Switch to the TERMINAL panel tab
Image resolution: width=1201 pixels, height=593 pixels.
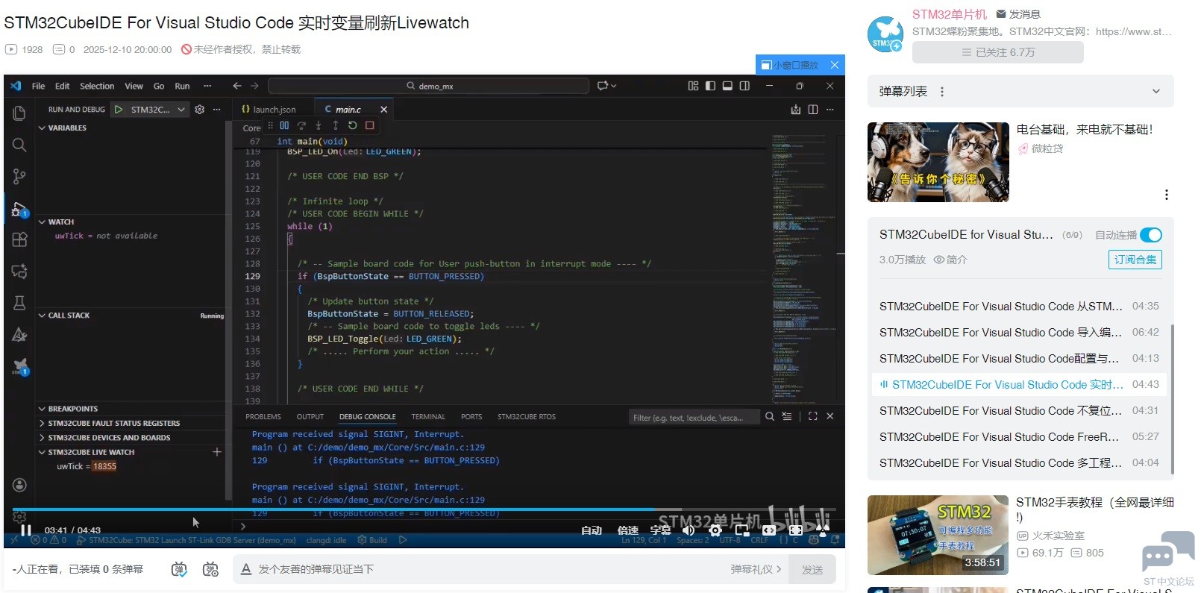coord(428,416)
